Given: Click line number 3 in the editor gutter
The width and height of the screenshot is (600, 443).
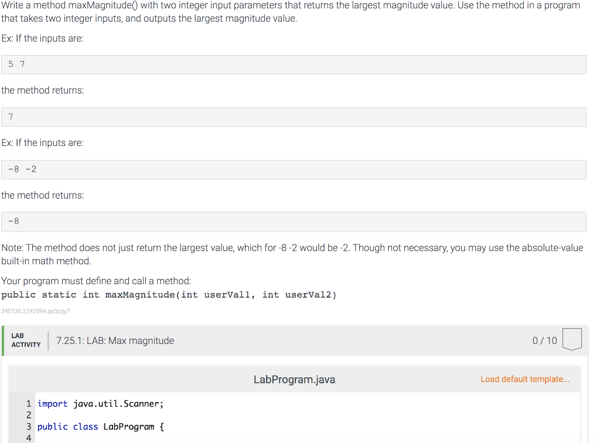Looking at the screenshot, I should click(x=29, y=427).
